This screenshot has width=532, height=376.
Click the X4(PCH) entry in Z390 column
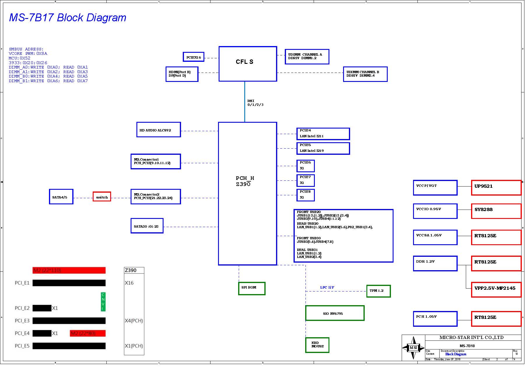pos(134,321)
